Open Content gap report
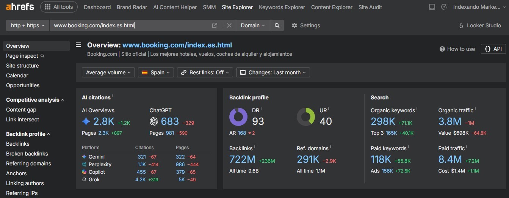This screenshot has width=509, height=198. coord(21,110)
